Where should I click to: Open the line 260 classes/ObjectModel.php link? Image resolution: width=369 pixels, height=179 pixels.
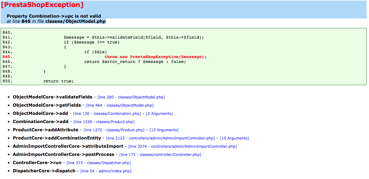pyautogui.click(x=131, y=97)
